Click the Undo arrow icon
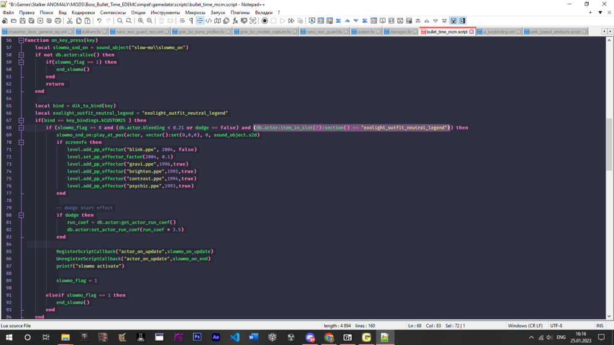 [99, 21]
